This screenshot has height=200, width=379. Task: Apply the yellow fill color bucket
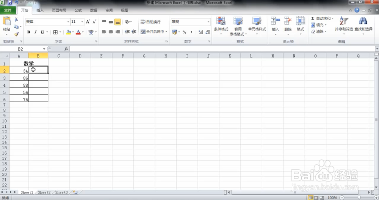click(68, 32)
